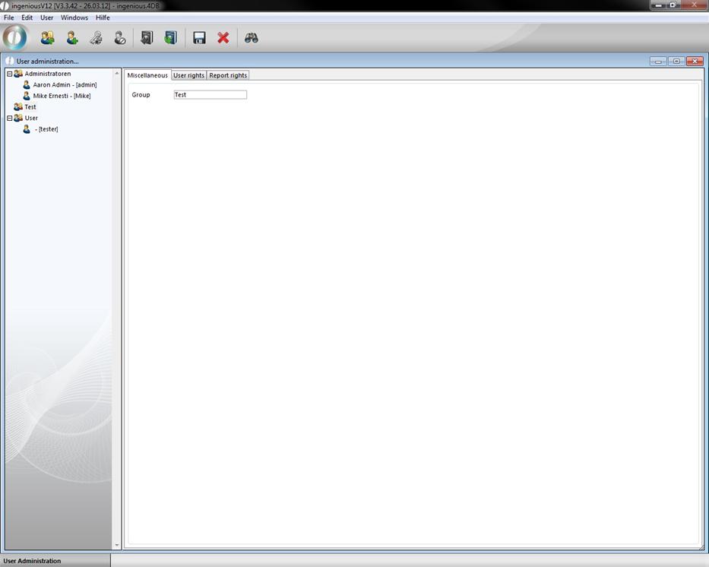Collapse the User tree group
709x567 pixels.
pyautogui.click(x=10, y=118)
